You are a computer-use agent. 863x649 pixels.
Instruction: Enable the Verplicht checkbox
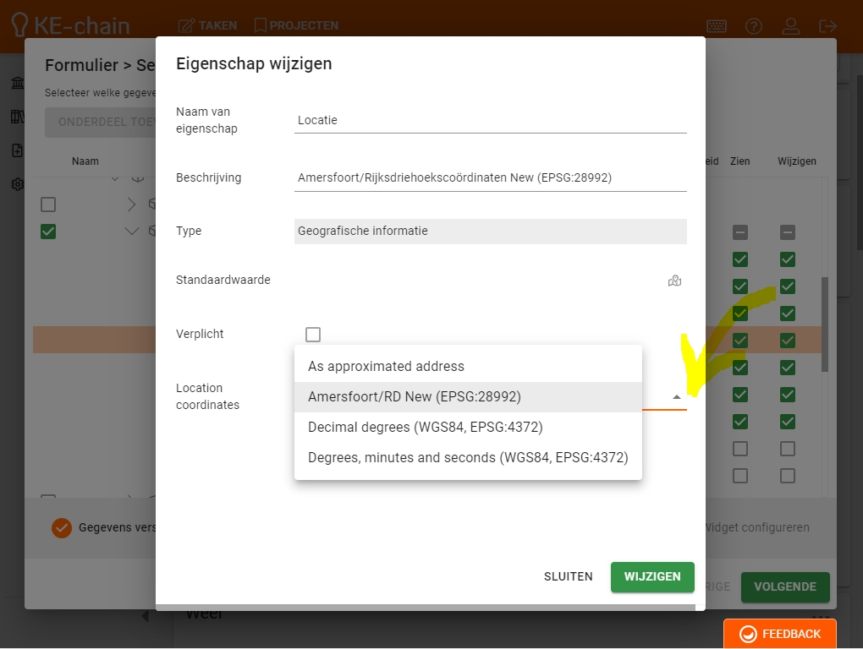point(313,335)
